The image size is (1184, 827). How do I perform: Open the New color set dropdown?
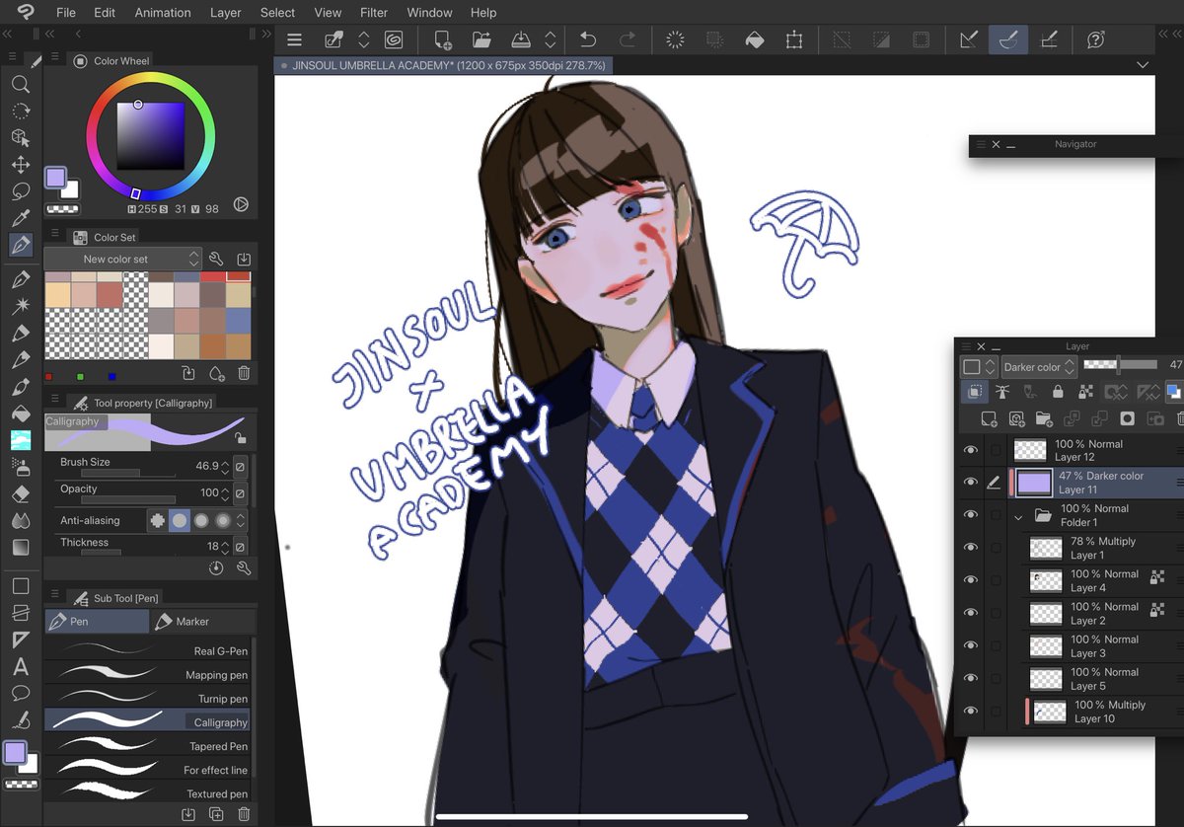[123, 259]
